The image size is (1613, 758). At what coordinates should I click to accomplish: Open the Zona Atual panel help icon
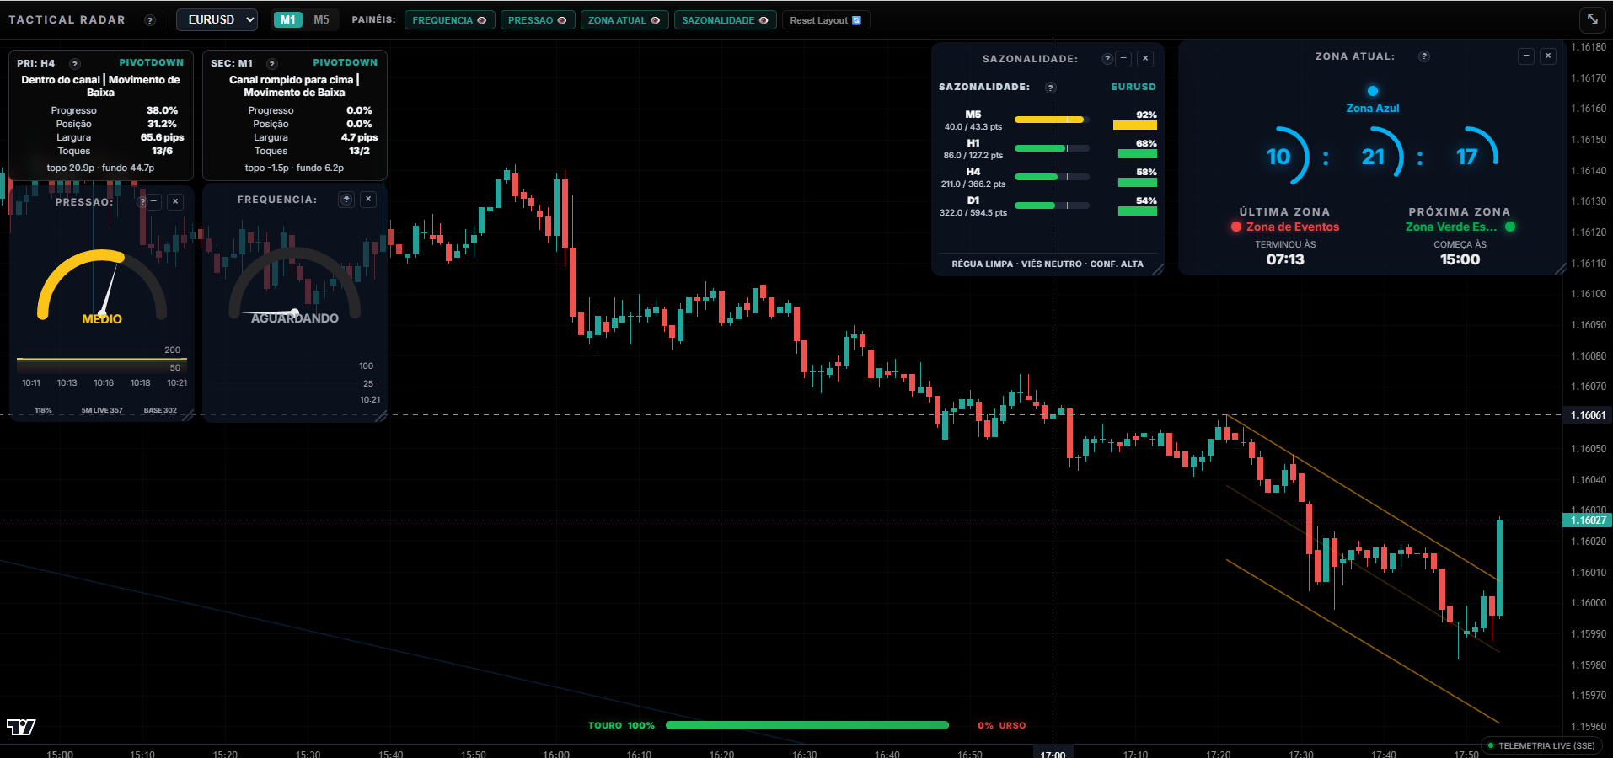click(1424, 56)
